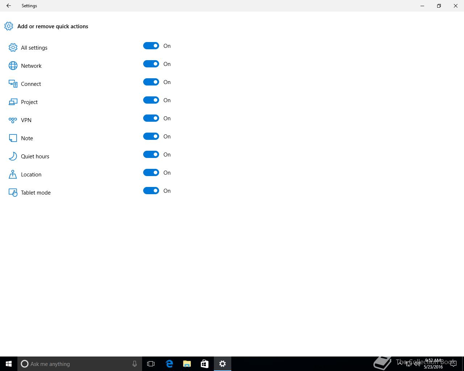Screen dimensions: 464x371
Task: Click the All settings label
Action: pyautogui.click(x=34, y=48)
